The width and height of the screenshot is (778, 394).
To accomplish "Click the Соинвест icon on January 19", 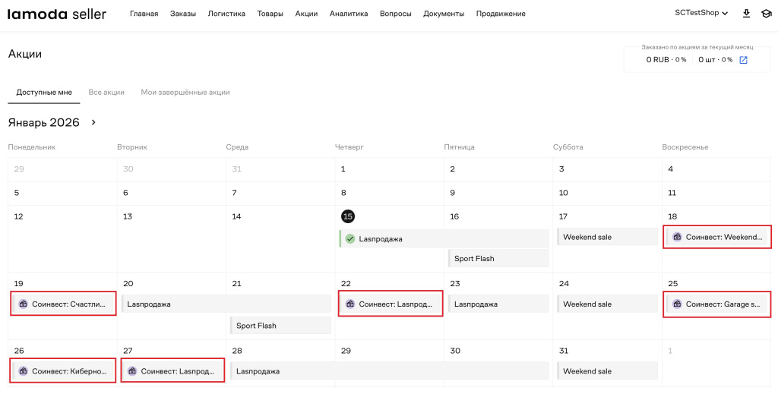I will (x=23, y=304).
